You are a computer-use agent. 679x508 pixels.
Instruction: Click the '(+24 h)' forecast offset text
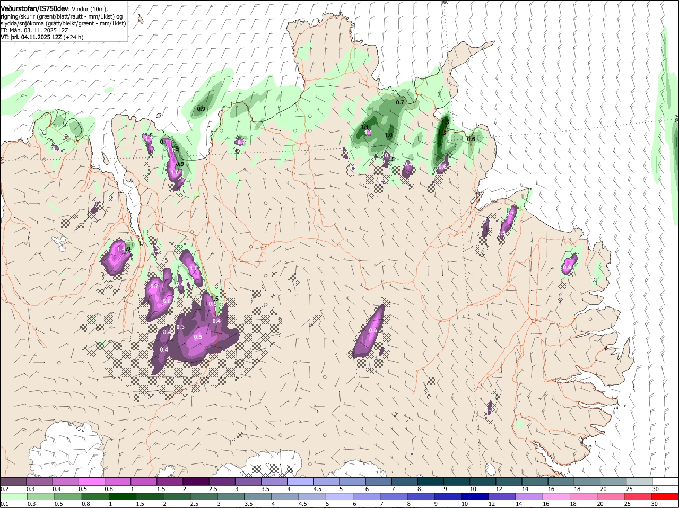[x=73, y=37]
